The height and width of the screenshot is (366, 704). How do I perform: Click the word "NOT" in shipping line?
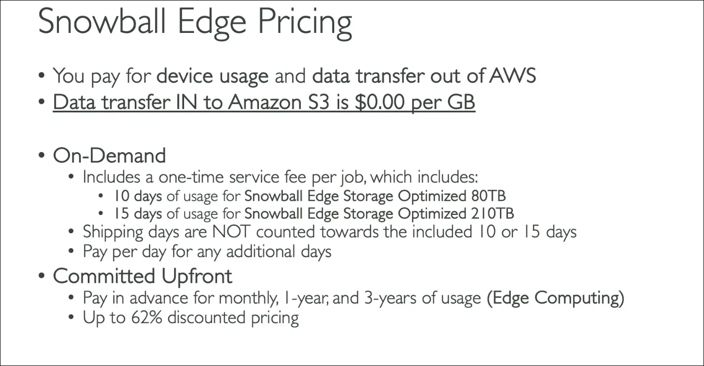click(233, 232)
